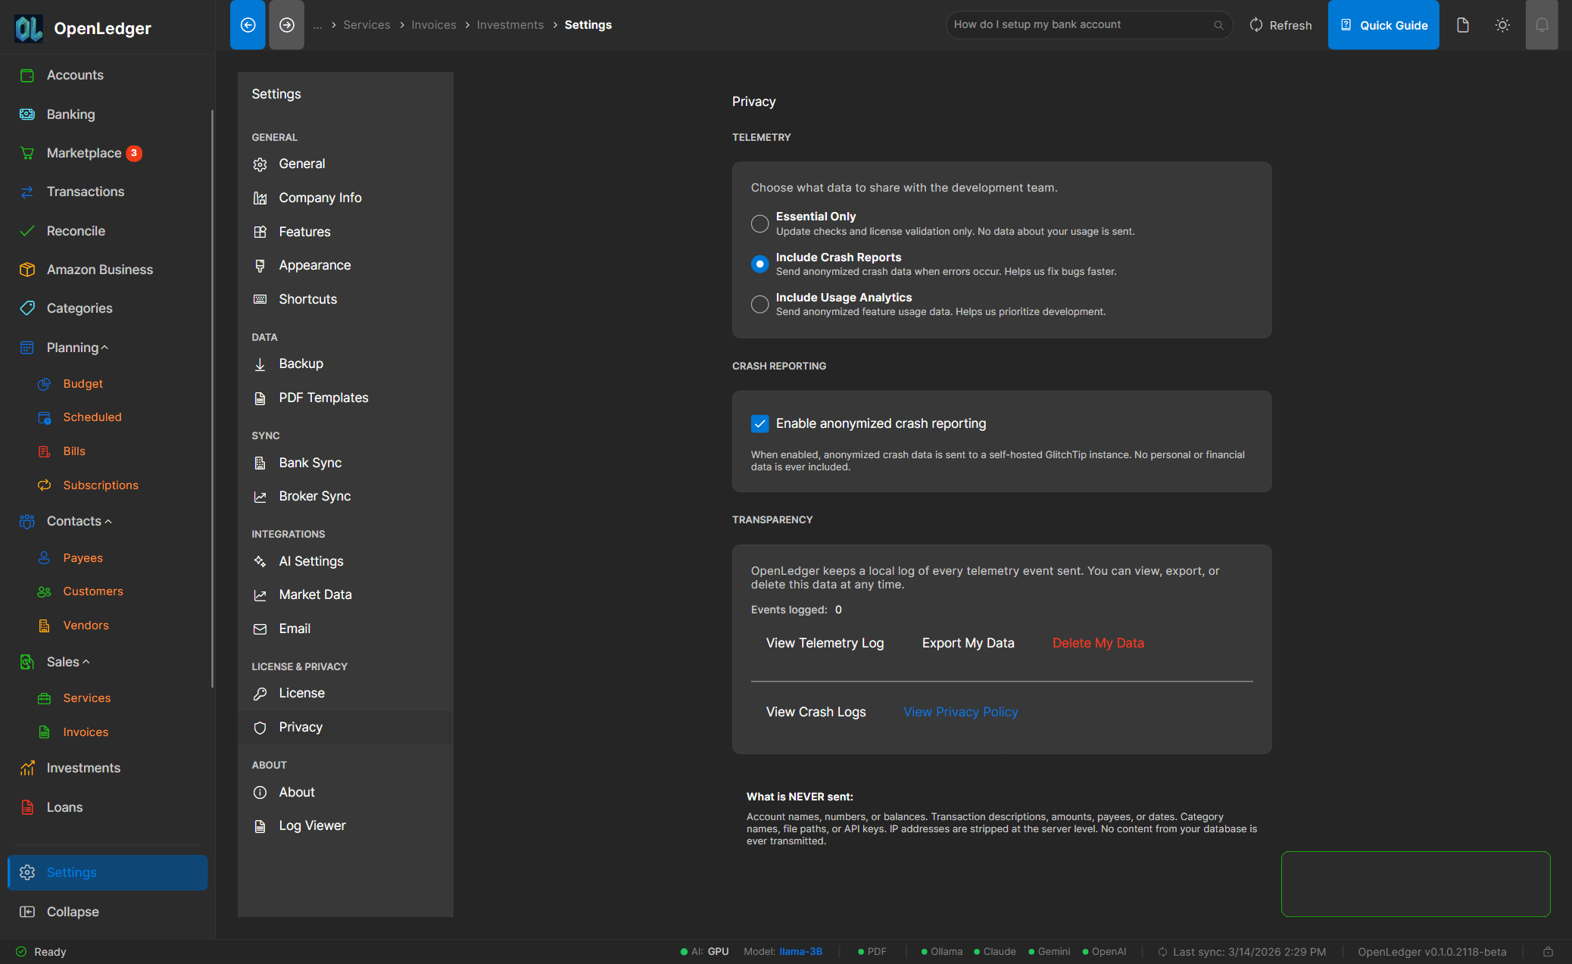Collapse the Sales section

point(86,661)
